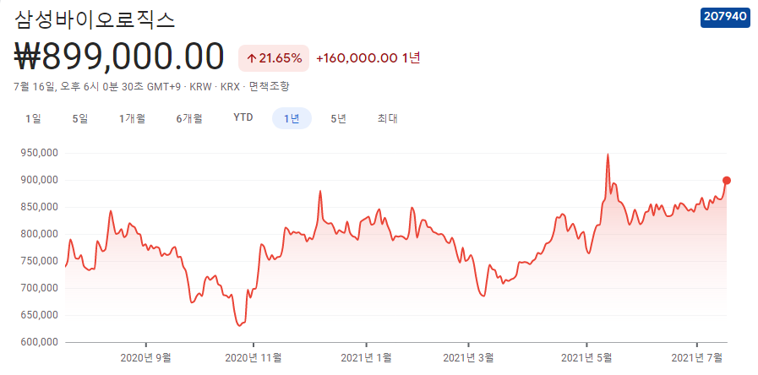Select the 1일 time range tab
758x375 pixels.
pyautogui.click(x=33, y=118)
